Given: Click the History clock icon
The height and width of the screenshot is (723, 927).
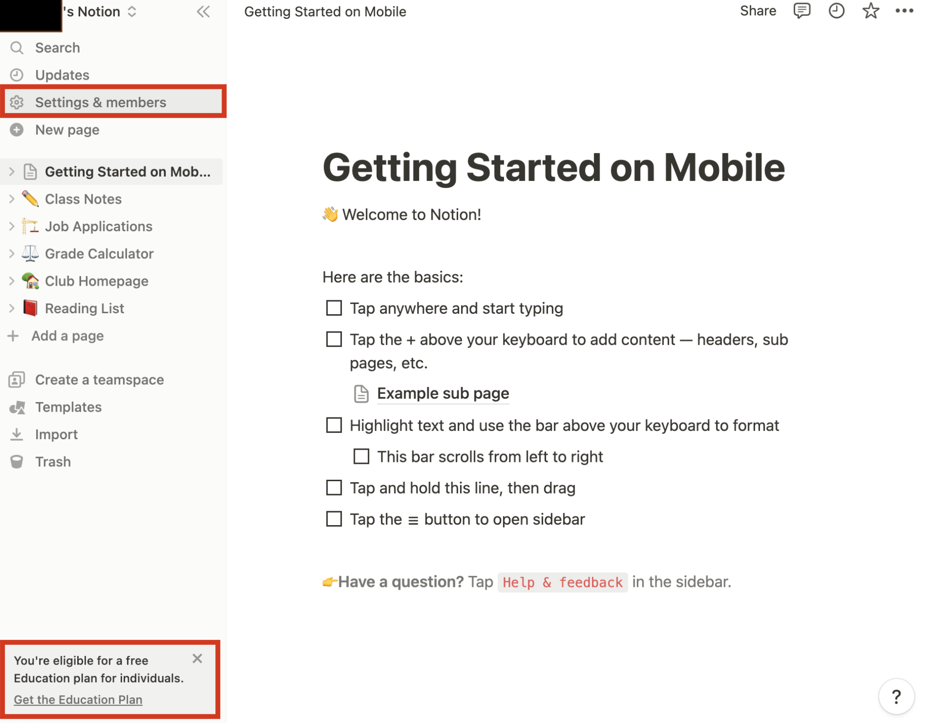Looking at the screenshot, I should pos(836,11).
